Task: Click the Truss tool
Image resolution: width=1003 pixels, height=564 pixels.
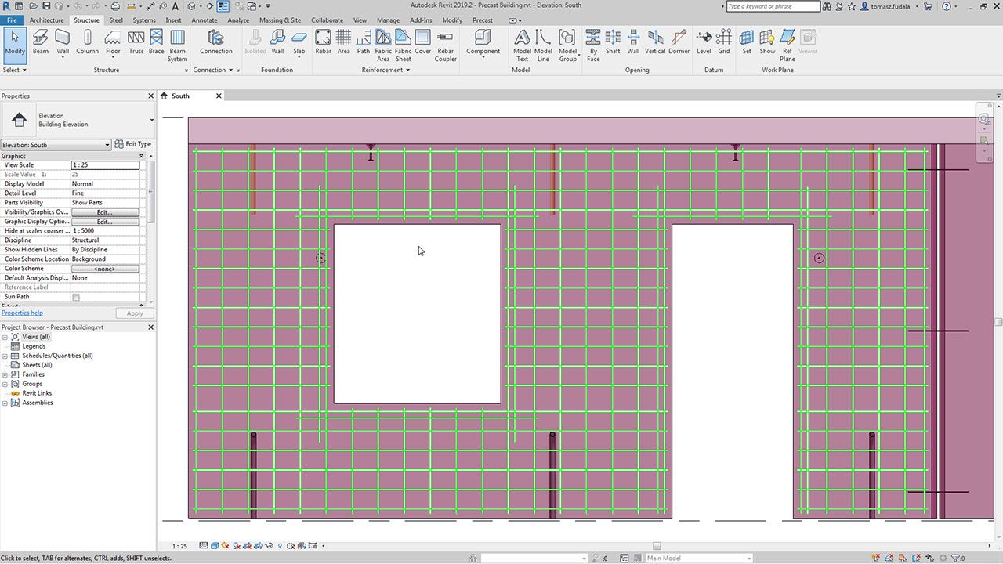Action: point(136,42)
